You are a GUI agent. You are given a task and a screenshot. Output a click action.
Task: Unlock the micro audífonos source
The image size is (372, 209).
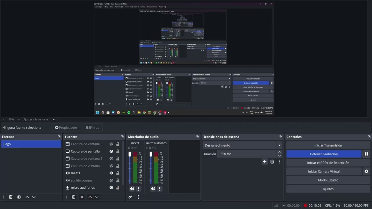[118, 188]
